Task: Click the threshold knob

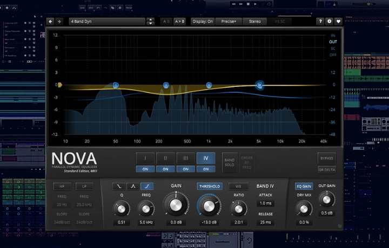Action: click(x=209, y=206)
